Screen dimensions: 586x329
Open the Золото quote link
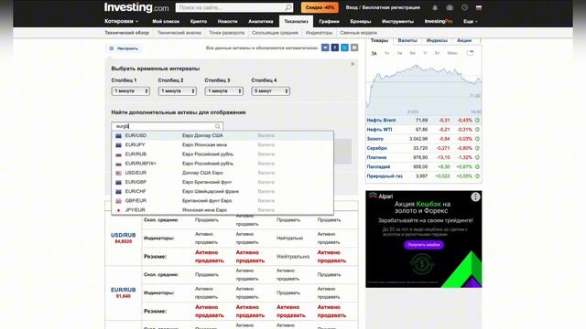374,139
